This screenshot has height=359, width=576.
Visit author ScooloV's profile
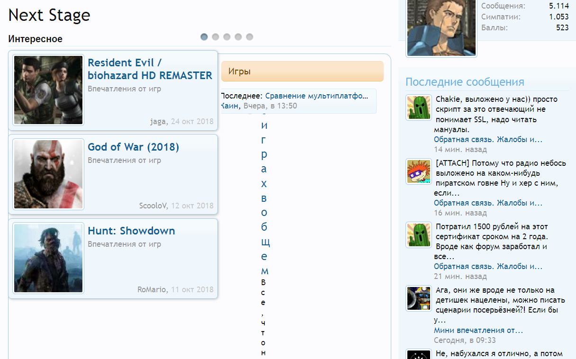[153, 206]
